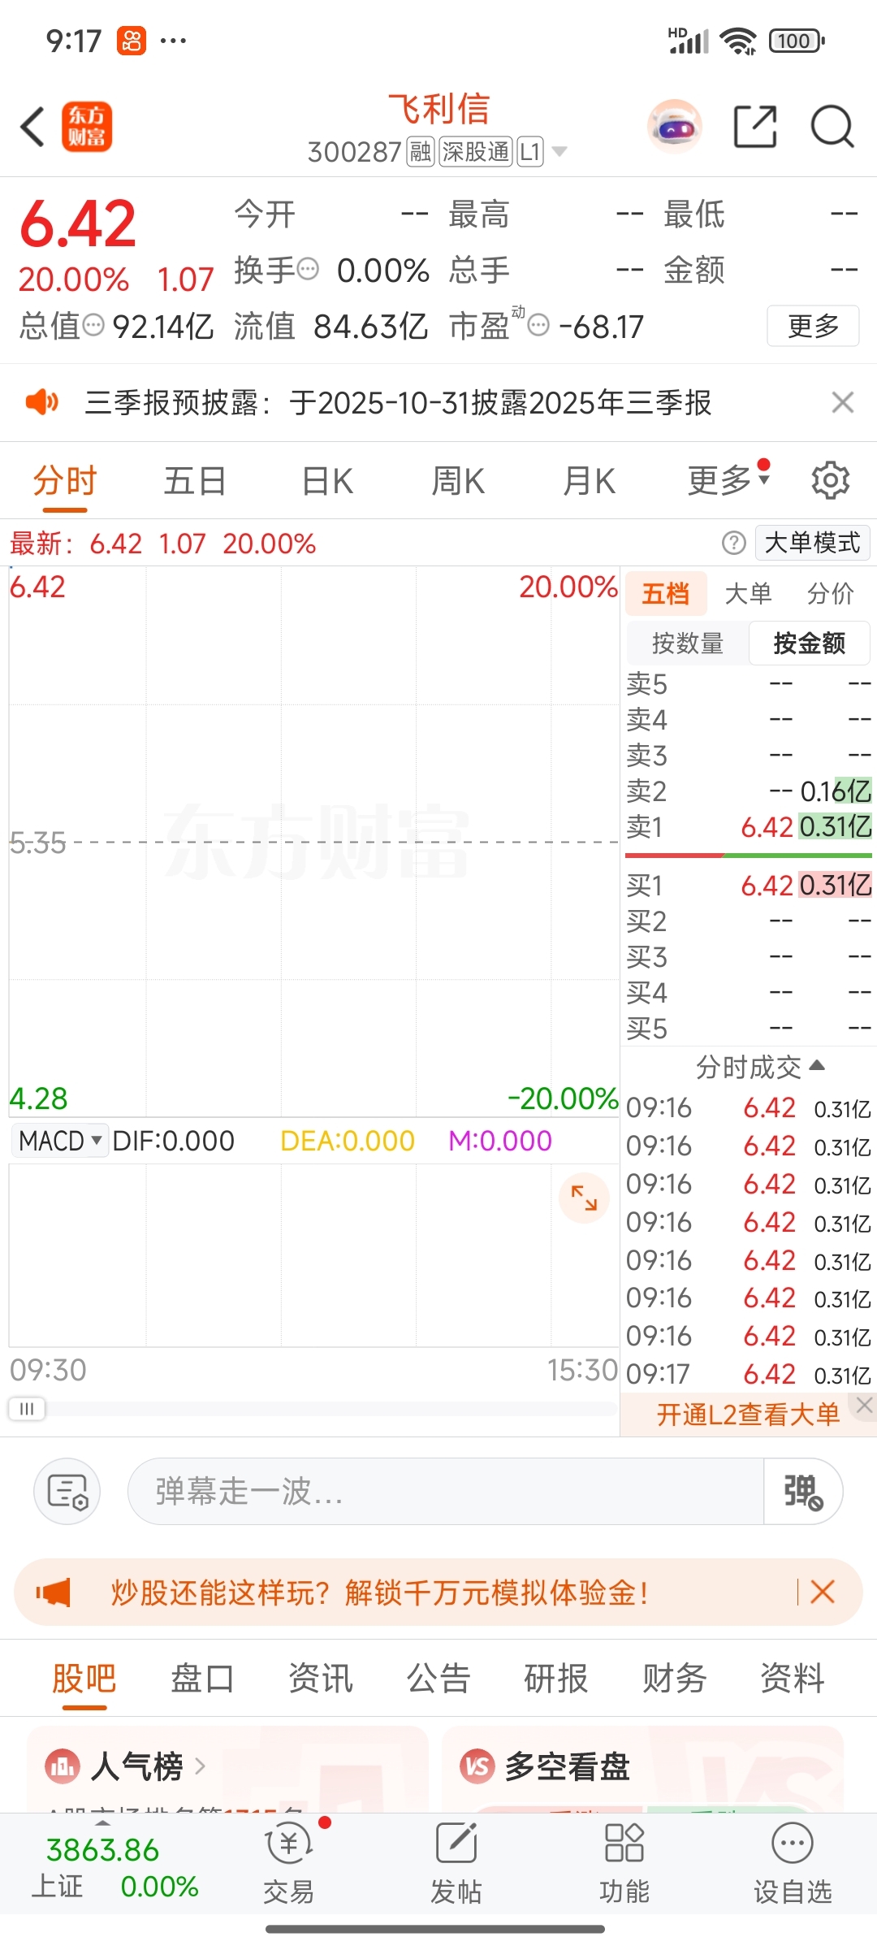Switch to the 大单 tab
877x1950 pixels.
tap(748, 593)
